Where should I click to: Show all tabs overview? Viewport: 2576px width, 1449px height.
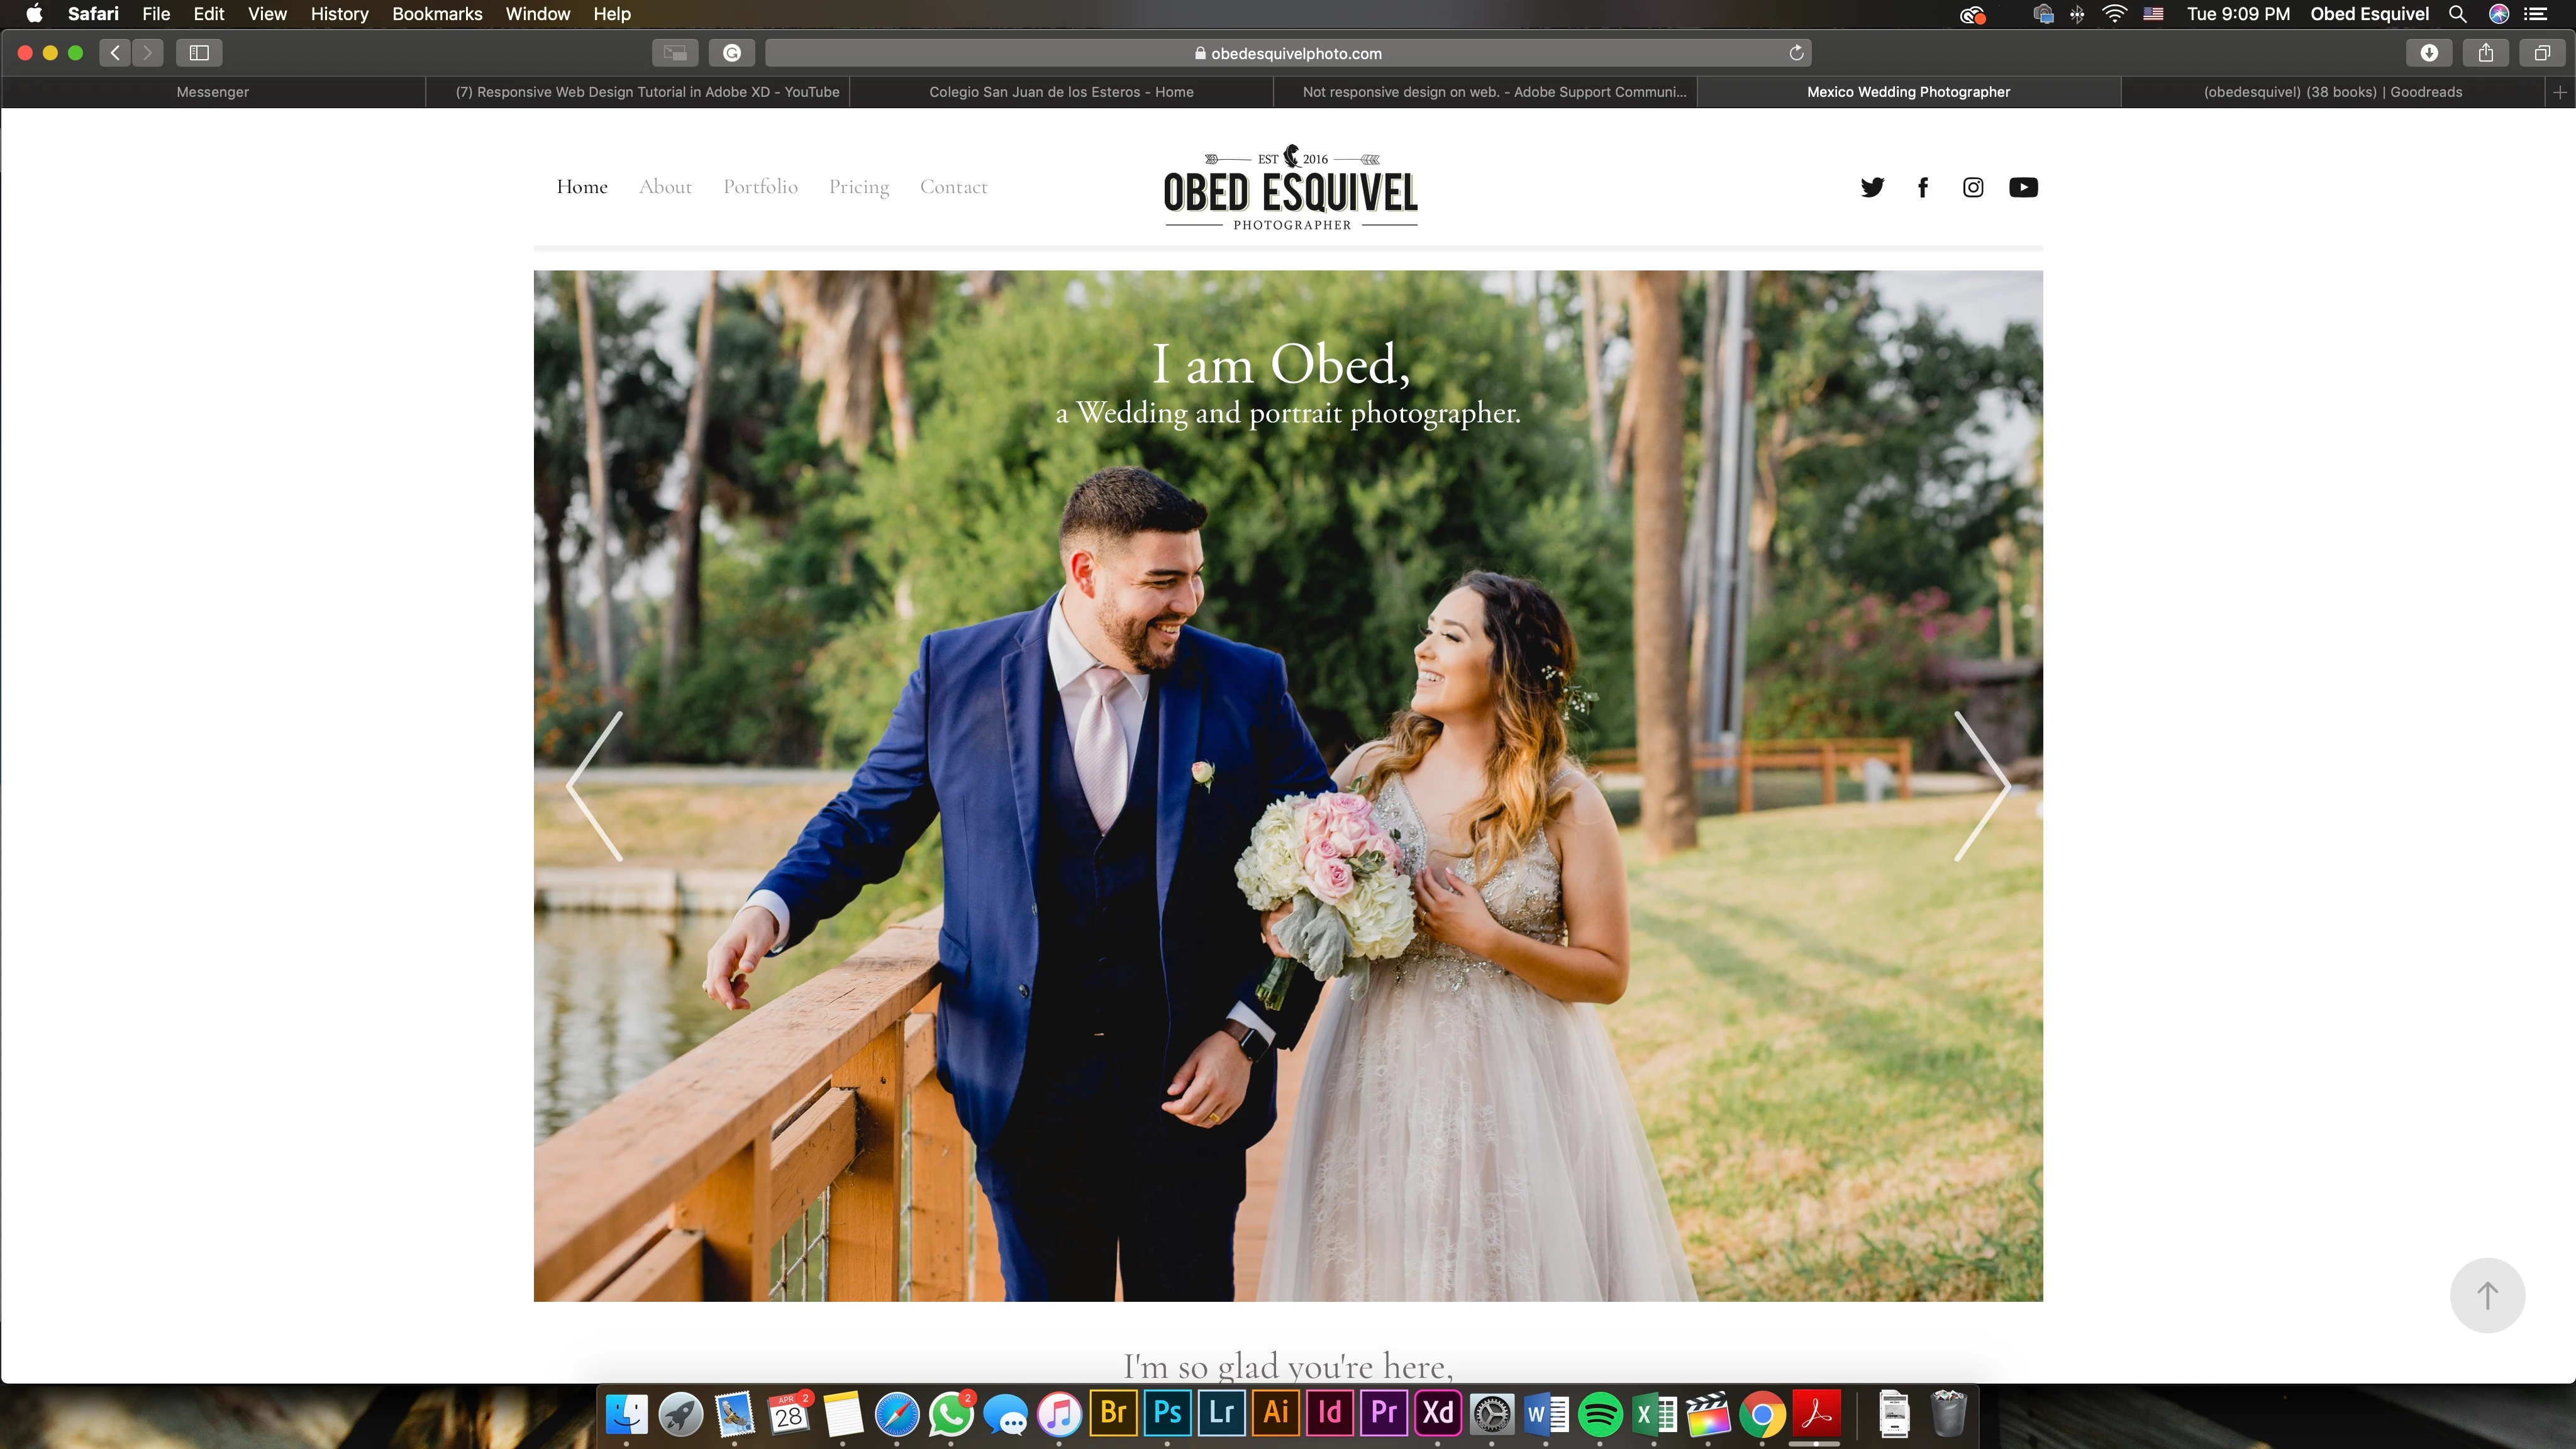(x=2542, y=53)
